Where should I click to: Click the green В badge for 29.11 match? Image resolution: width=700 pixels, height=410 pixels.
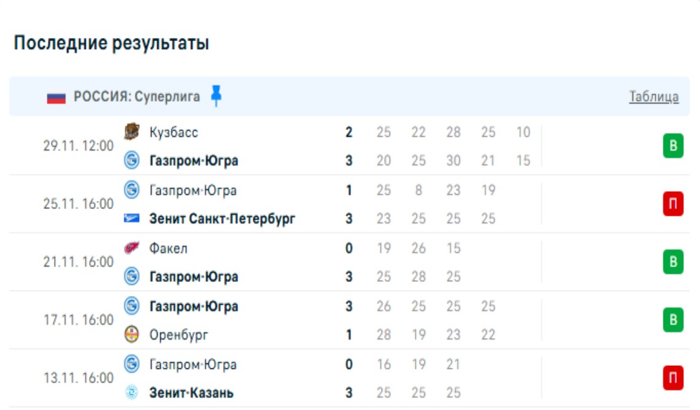point(672,146)
